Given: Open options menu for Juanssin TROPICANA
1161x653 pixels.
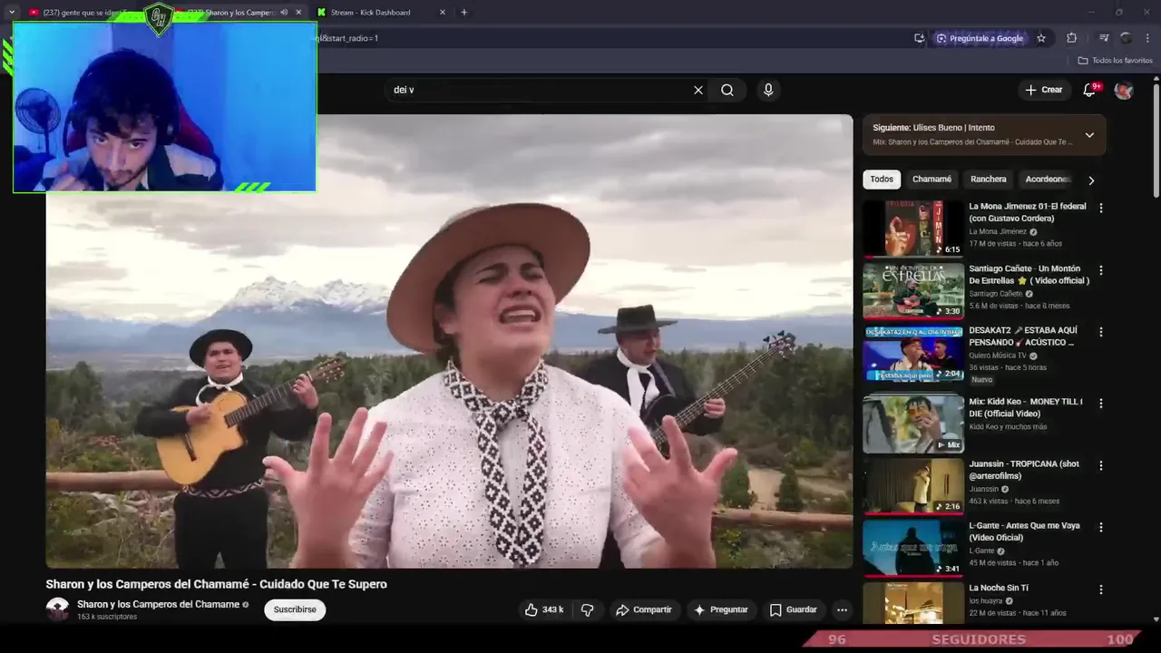Looking at the screenshot, I should tap(1101, 465).
